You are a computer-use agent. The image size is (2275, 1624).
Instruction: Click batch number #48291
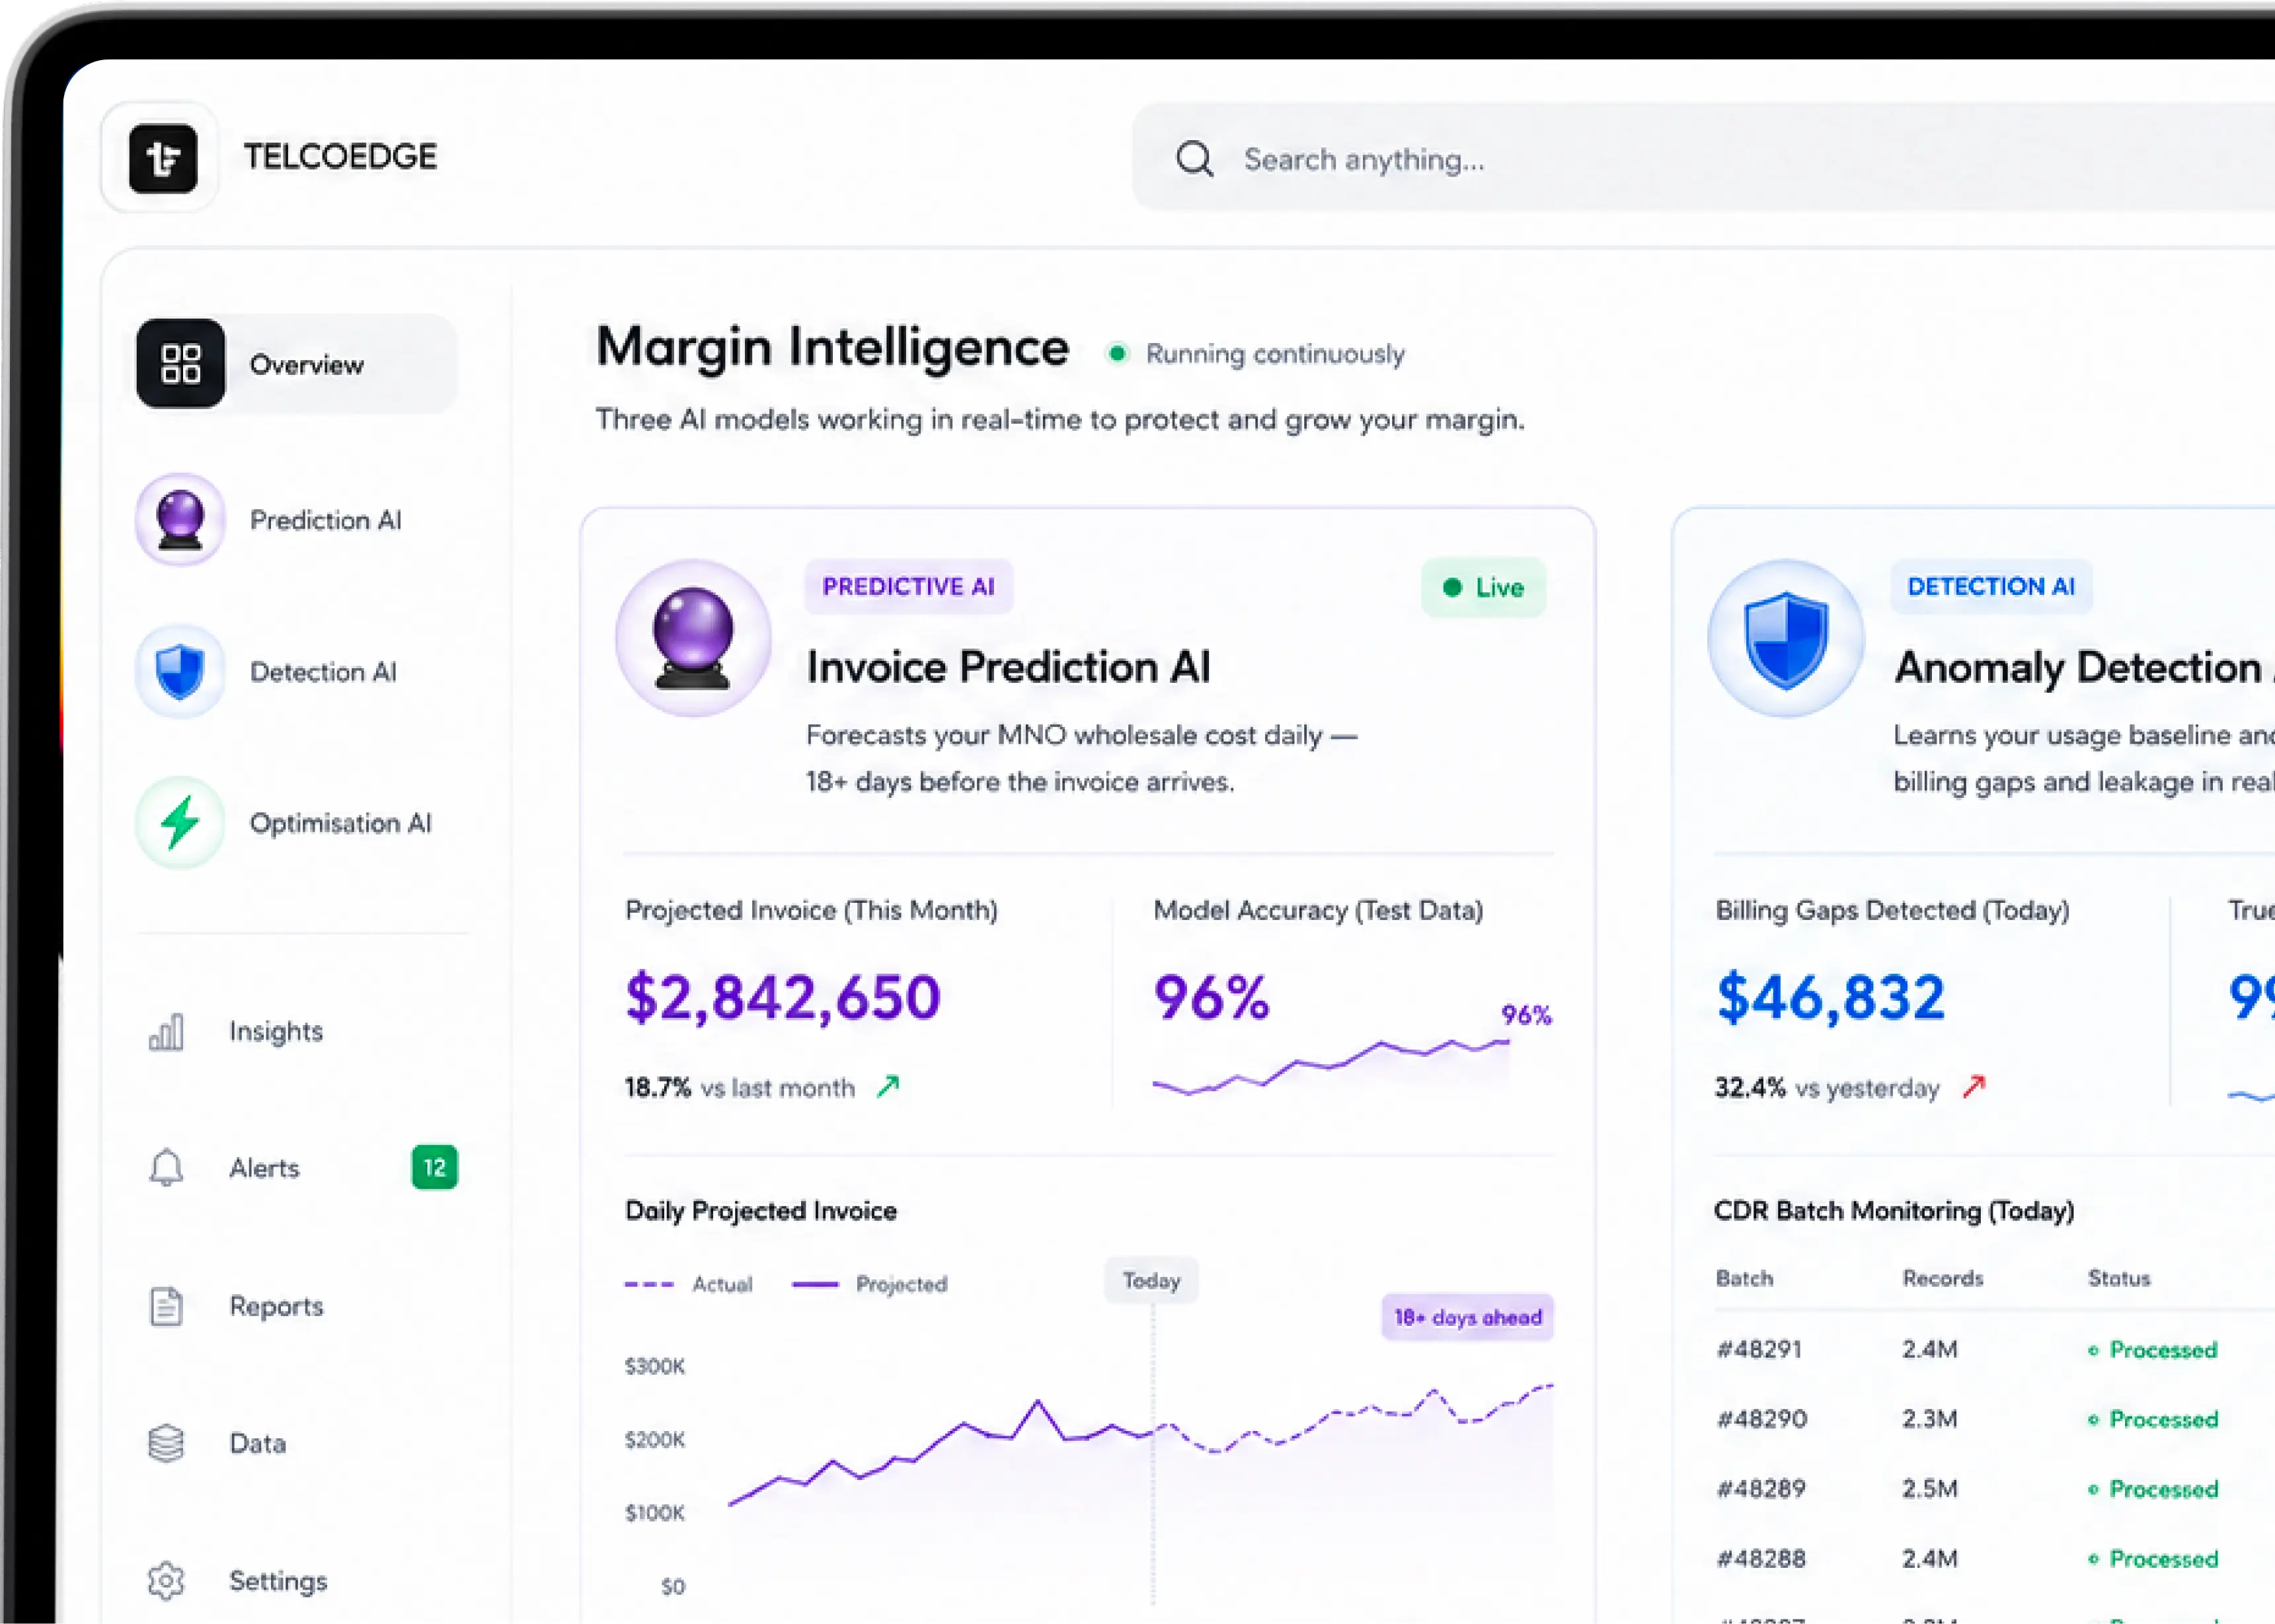pyautogui.click(x=1759, y=1349)
